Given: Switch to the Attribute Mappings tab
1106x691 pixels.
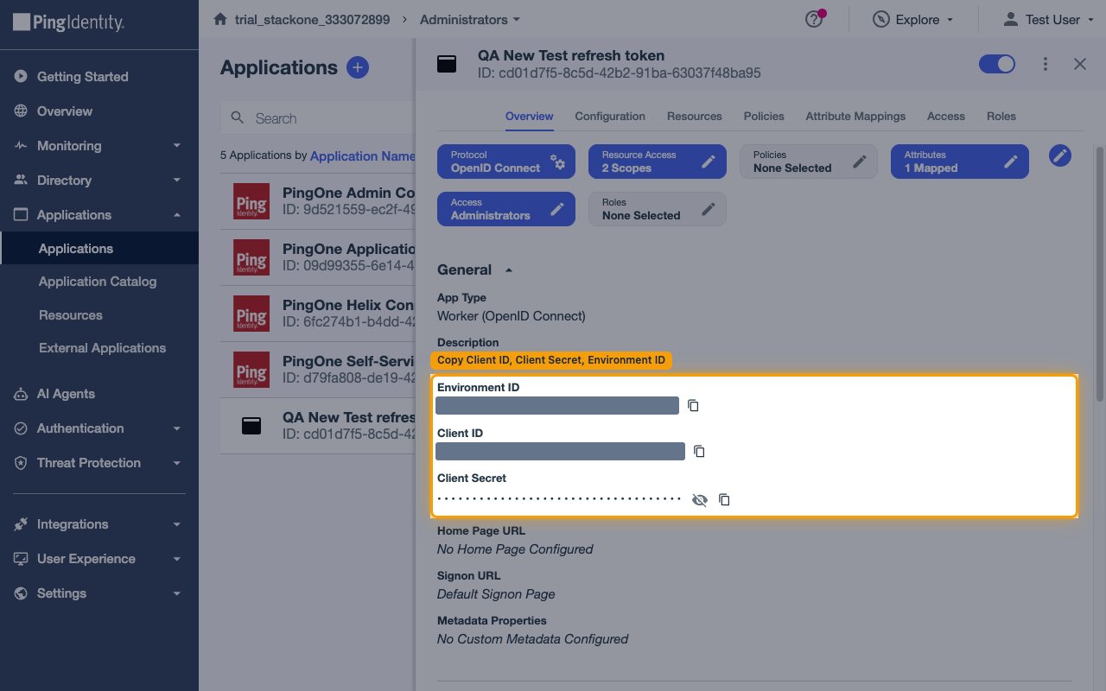Looking at the screenshot, I should [855, 116].
